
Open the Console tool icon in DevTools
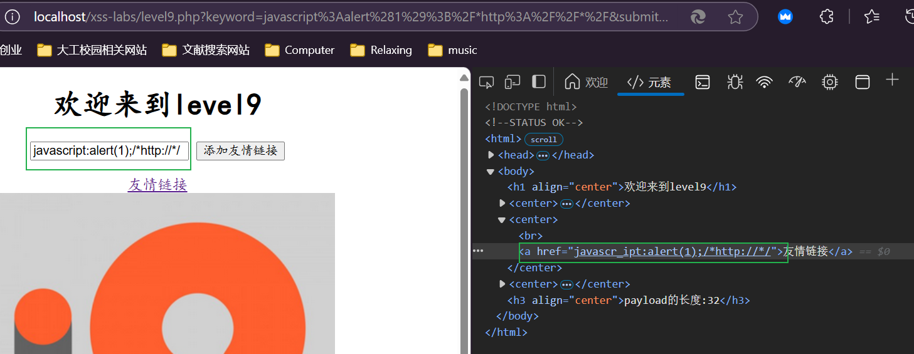click(703, 82)
